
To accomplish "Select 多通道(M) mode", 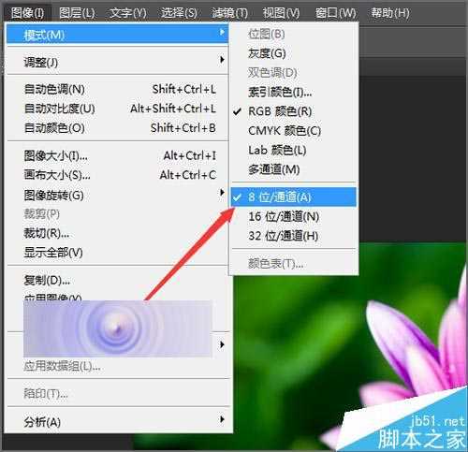I will (294, 169).
